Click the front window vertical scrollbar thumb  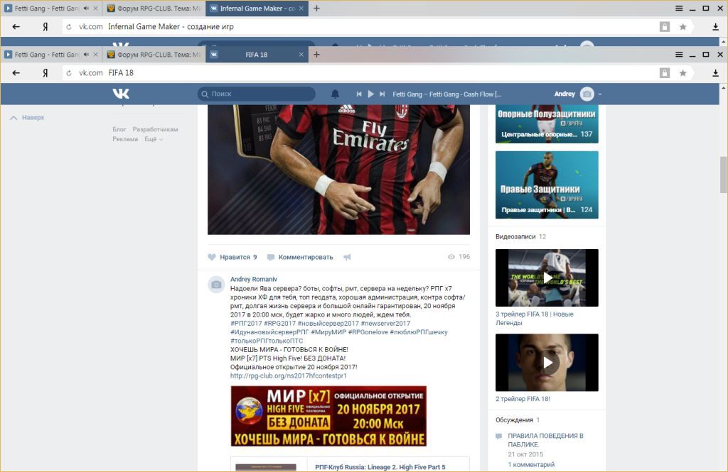(x=723, y=175)
